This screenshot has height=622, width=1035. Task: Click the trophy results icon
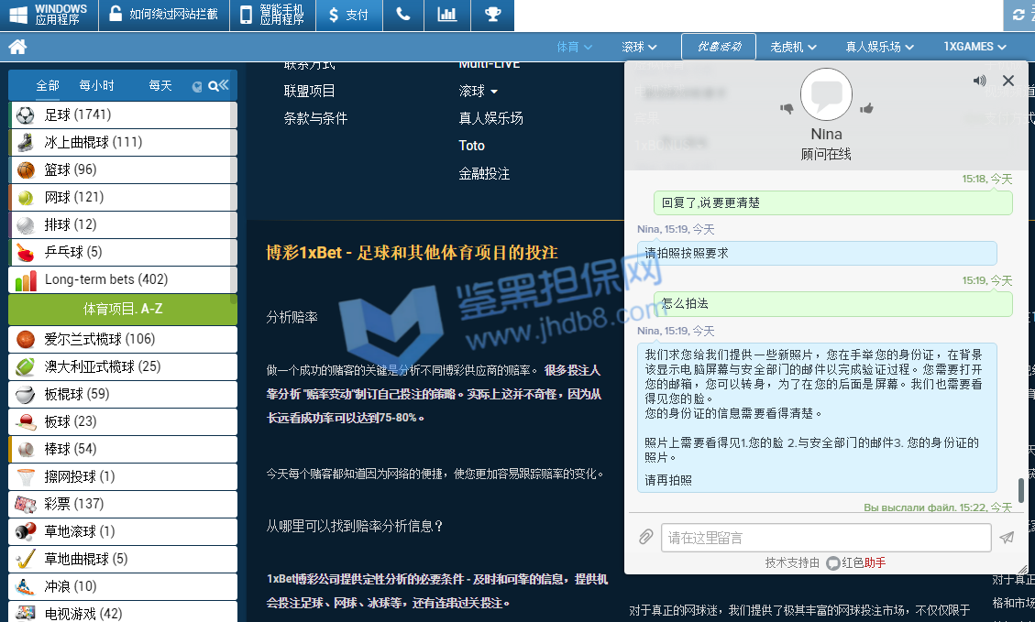(x=492, y=15)
